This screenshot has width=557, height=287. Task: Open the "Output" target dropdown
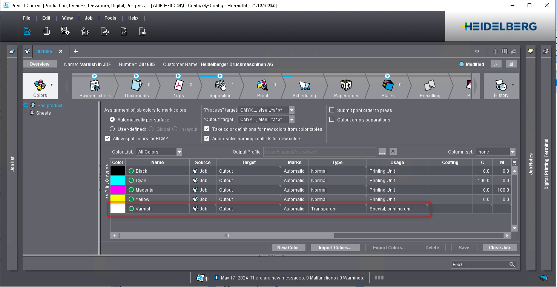292,120
